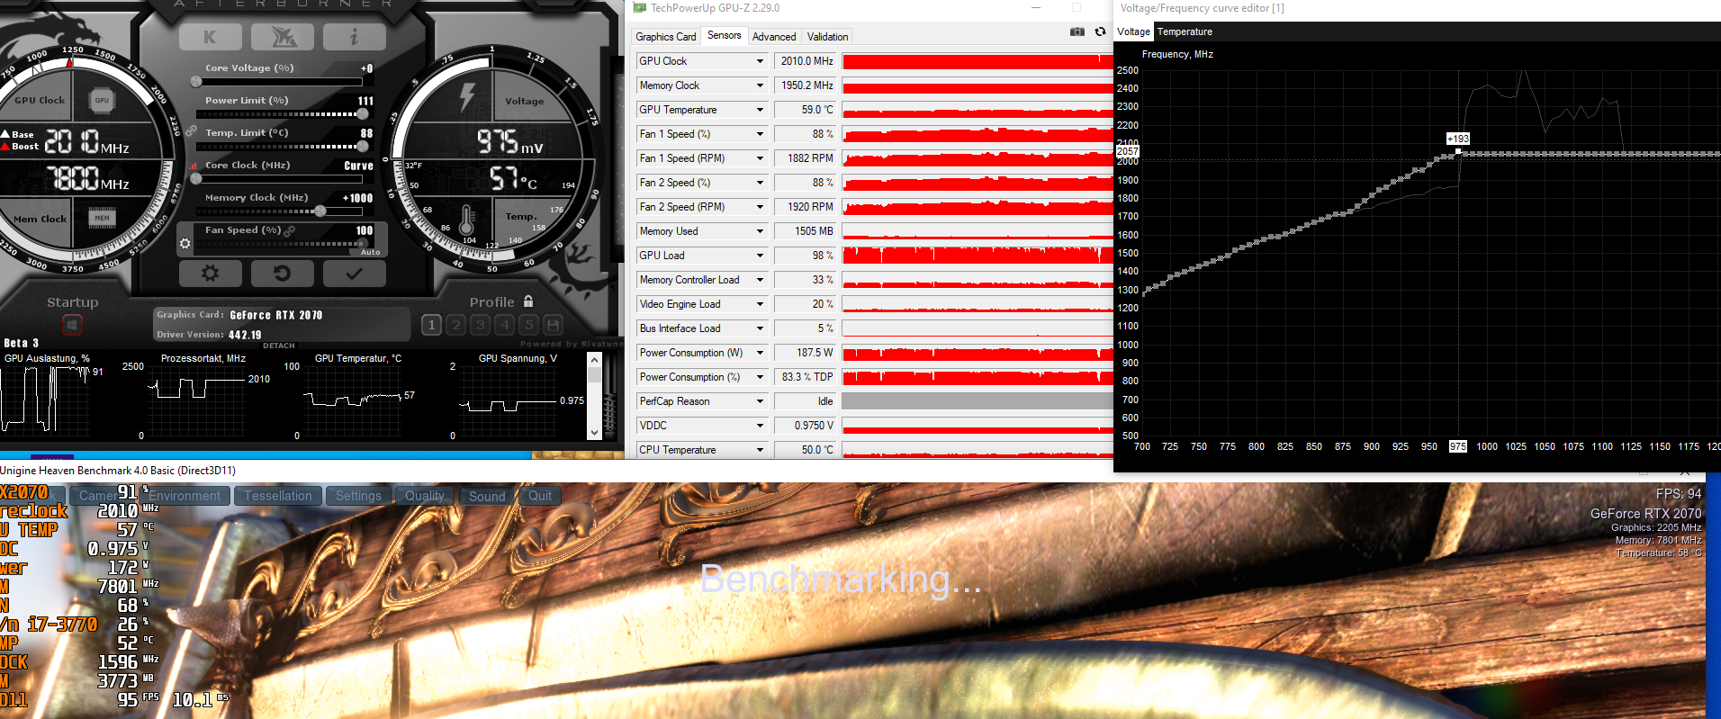Viewport: 1721px width, 719px height.
Task: Click the highlighted 975 mV curve point
Action: click(1458, 151)
